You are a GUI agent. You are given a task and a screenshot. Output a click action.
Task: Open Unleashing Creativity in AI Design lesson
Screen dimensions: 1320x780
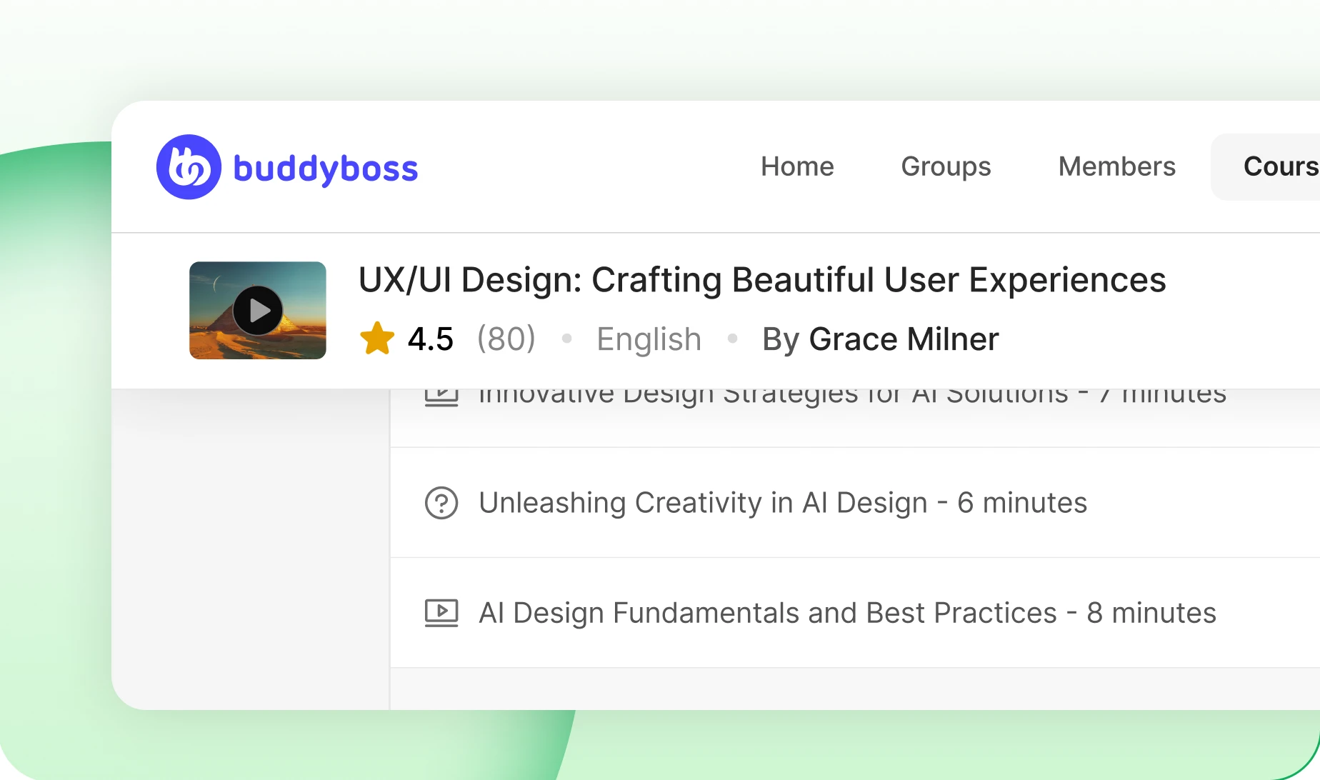[783, 503]
